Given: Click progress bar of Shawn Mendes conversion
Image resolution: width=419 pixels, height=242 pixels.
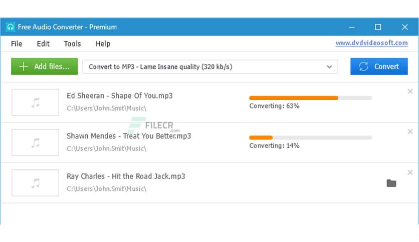Looking at the screenshot, I should click(311, 138).
